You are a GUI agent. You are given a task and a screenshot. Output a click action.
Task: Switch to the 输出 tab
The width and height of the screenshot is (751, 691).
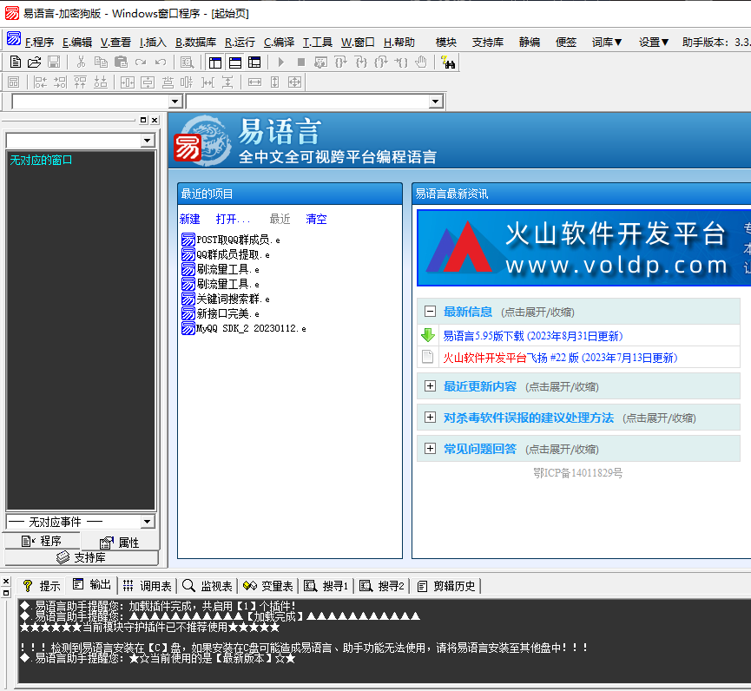(x=92, y=585)
